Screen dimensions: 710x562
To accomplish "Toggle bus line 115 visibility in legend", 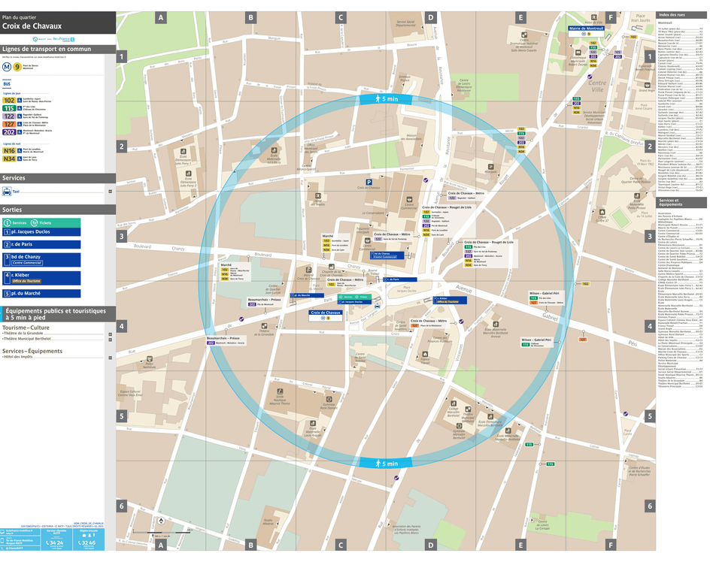I will (x=9, y=108).
